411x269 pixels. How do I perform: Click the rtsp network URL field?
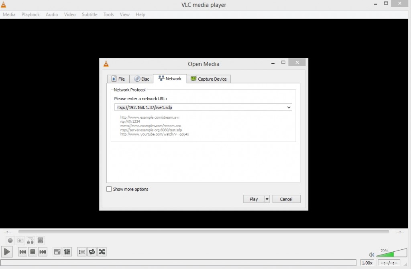click(x=193, y=107)
